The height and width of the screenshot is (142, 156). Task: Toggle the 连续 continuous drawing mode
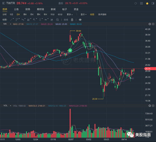(x=66, y=20)
